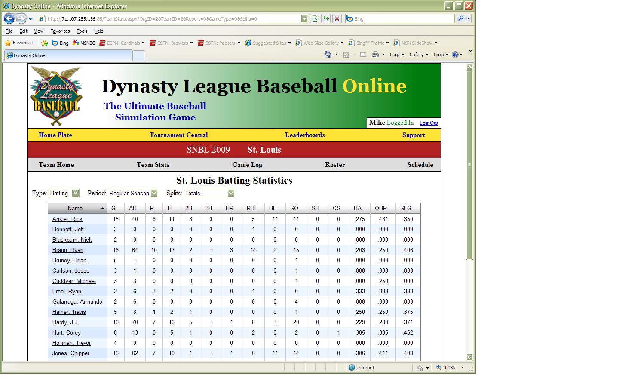Click inside the Bing search box
The width and height of the screenshot is (619, 387).
click(400, 18)
